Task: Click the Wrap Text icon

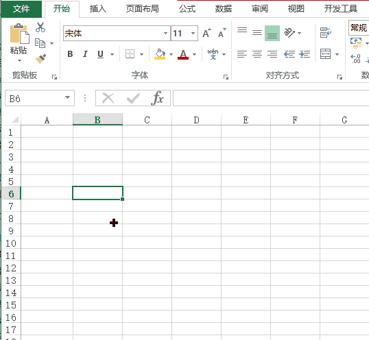Action: 326,33
